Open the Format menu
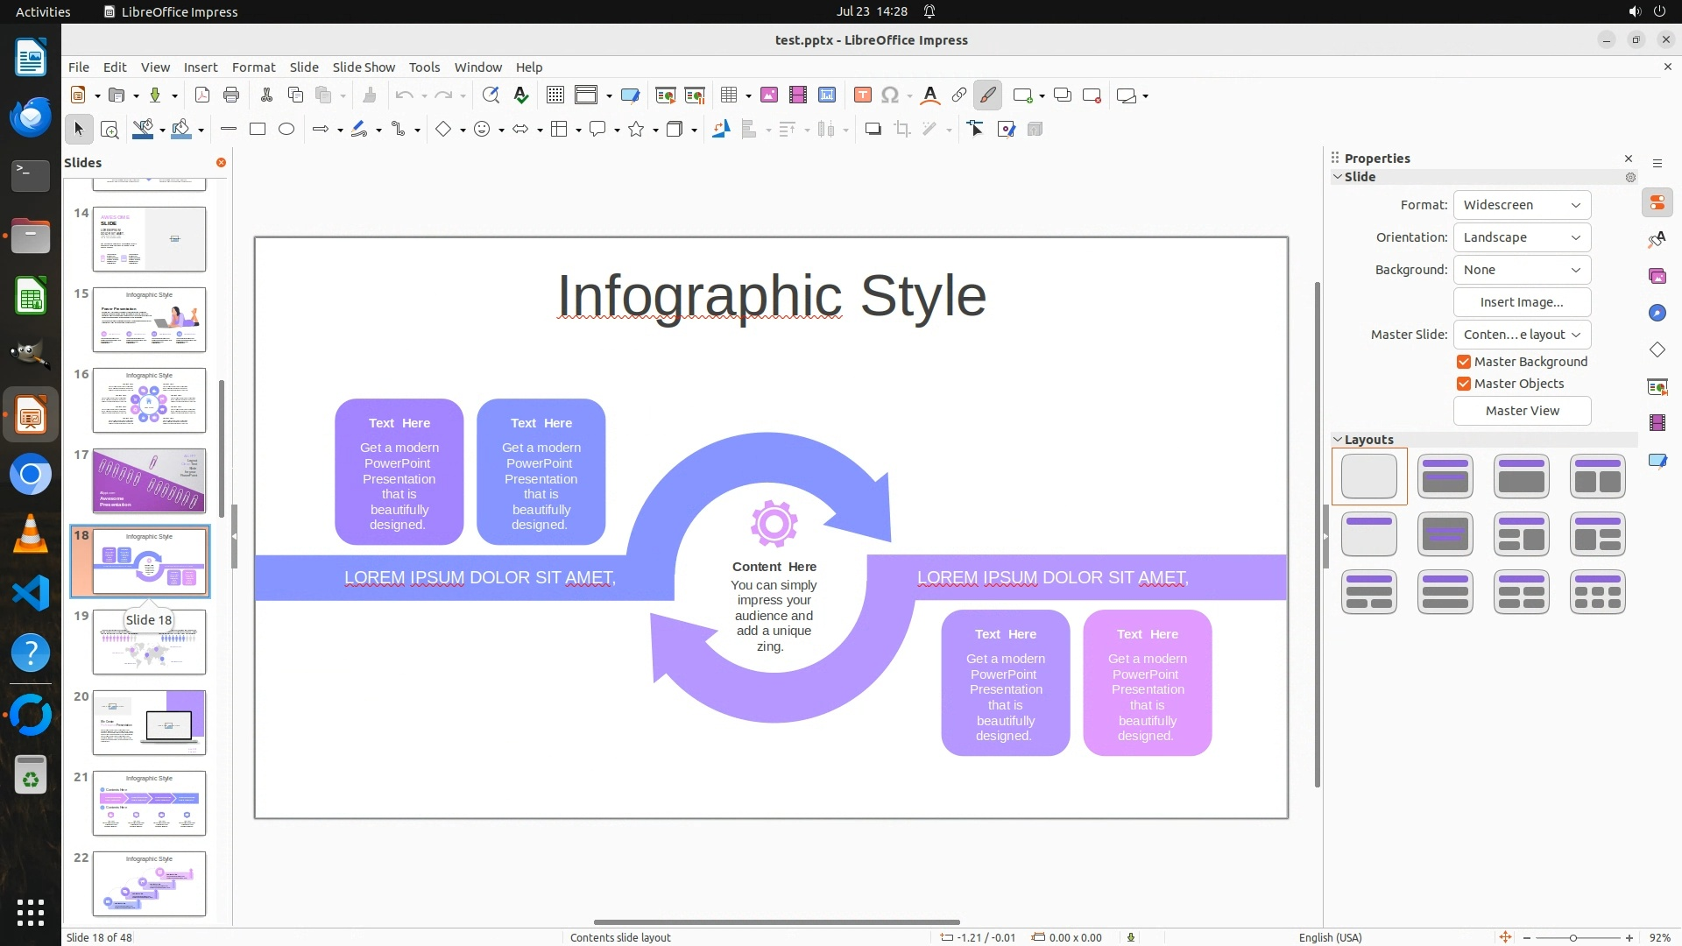The height and width of the screenshot is (946, 1682). [x=253, y=67]
